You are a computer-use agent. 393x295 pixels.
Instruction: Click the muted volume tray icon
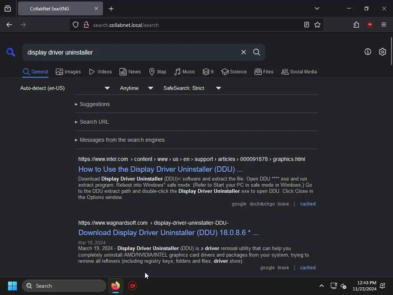[x=343, y=286]
